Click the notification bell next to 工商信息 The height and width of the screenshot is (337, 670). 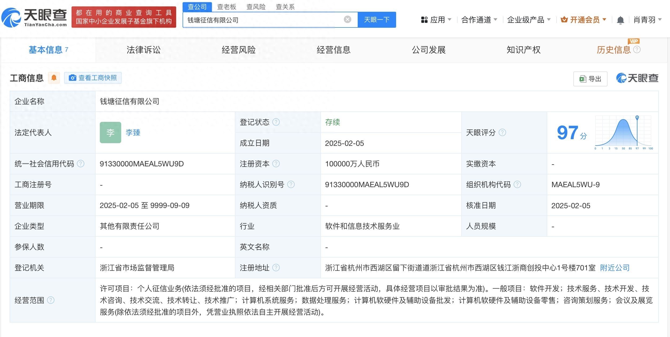pos(54,78)
